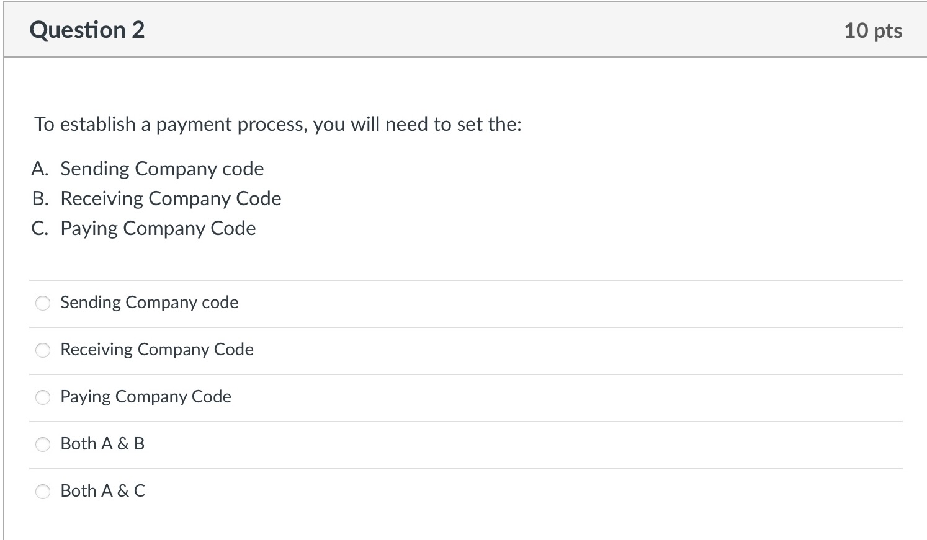This screenshot has height=540, width=927.
Task: Choose the Both A & B radio button
Action: click(x=43, y=445)
